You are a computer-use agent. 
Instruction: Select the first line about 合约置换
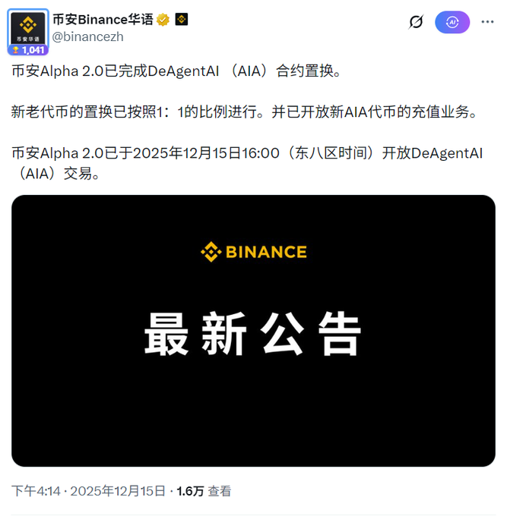176,71
